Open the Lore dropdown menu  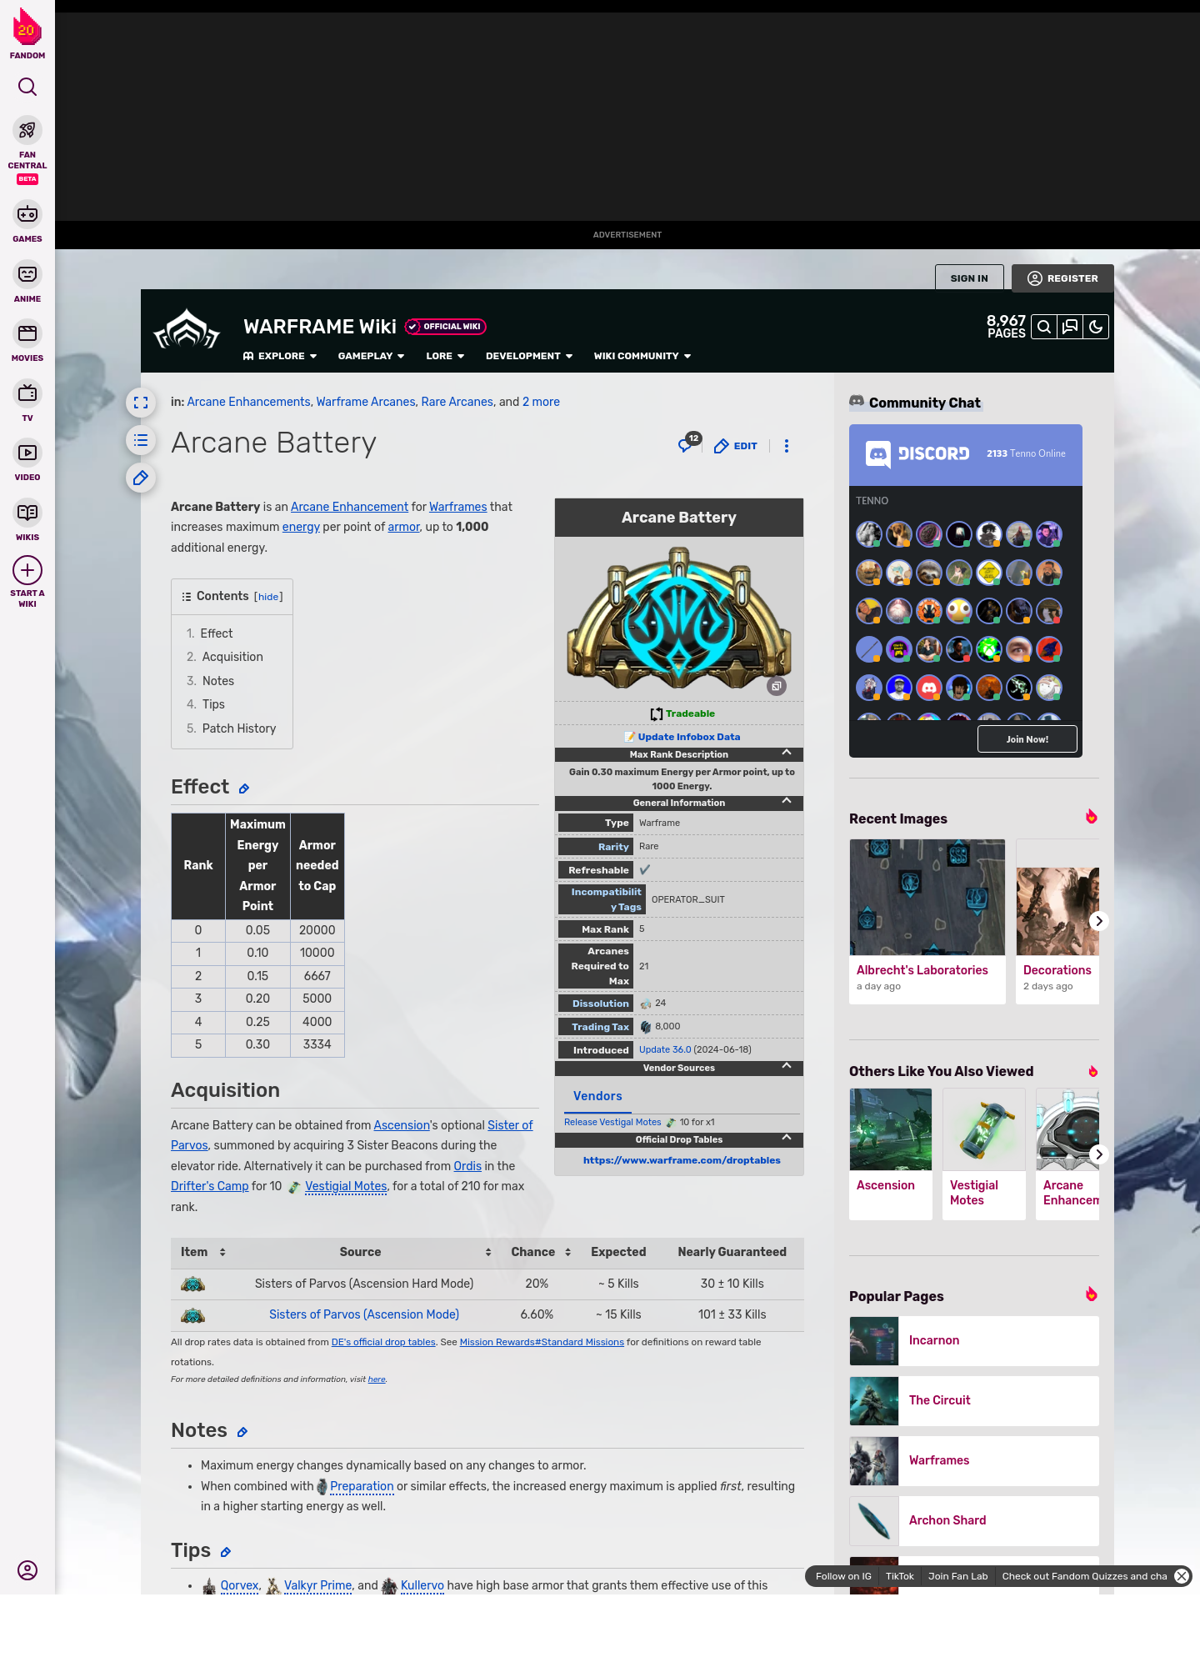pos(445,356)
